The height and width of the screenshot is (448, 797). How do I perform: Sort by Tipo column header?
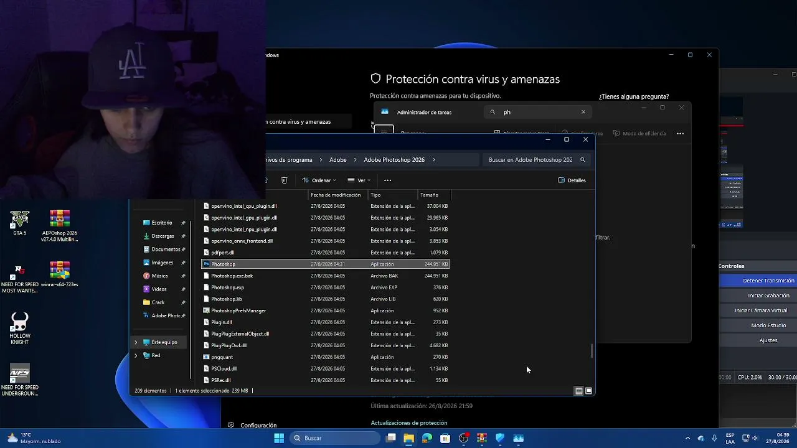click(394, 195)
